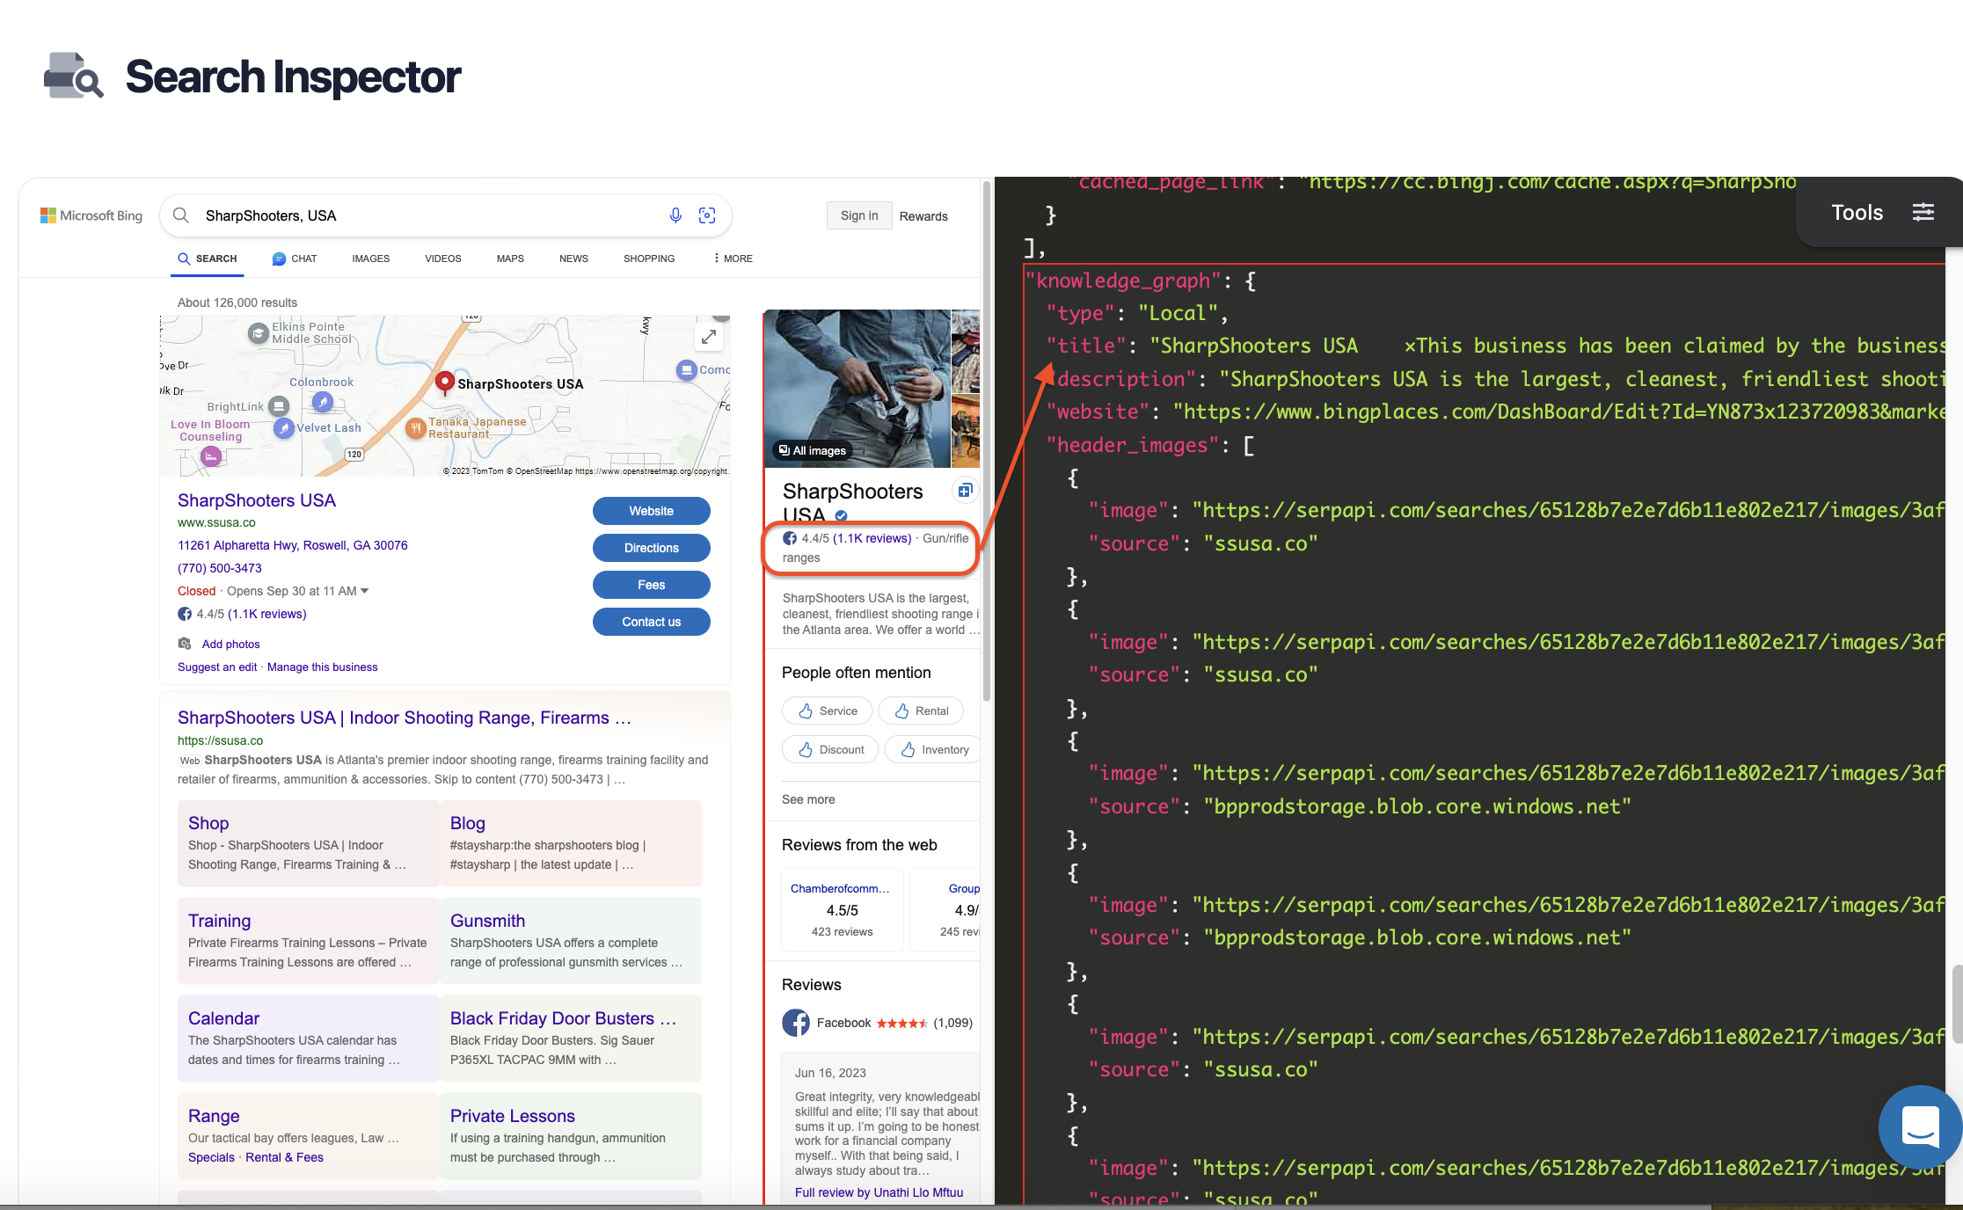Expand the business hours dropdown arrow
This screenshot has width=1963, height=1210.
pos(366,591)
